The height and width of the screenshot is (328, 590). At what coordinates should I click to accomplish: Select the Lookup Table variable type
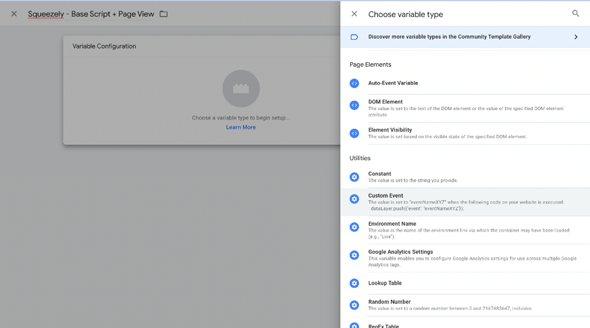pos(385,283)
